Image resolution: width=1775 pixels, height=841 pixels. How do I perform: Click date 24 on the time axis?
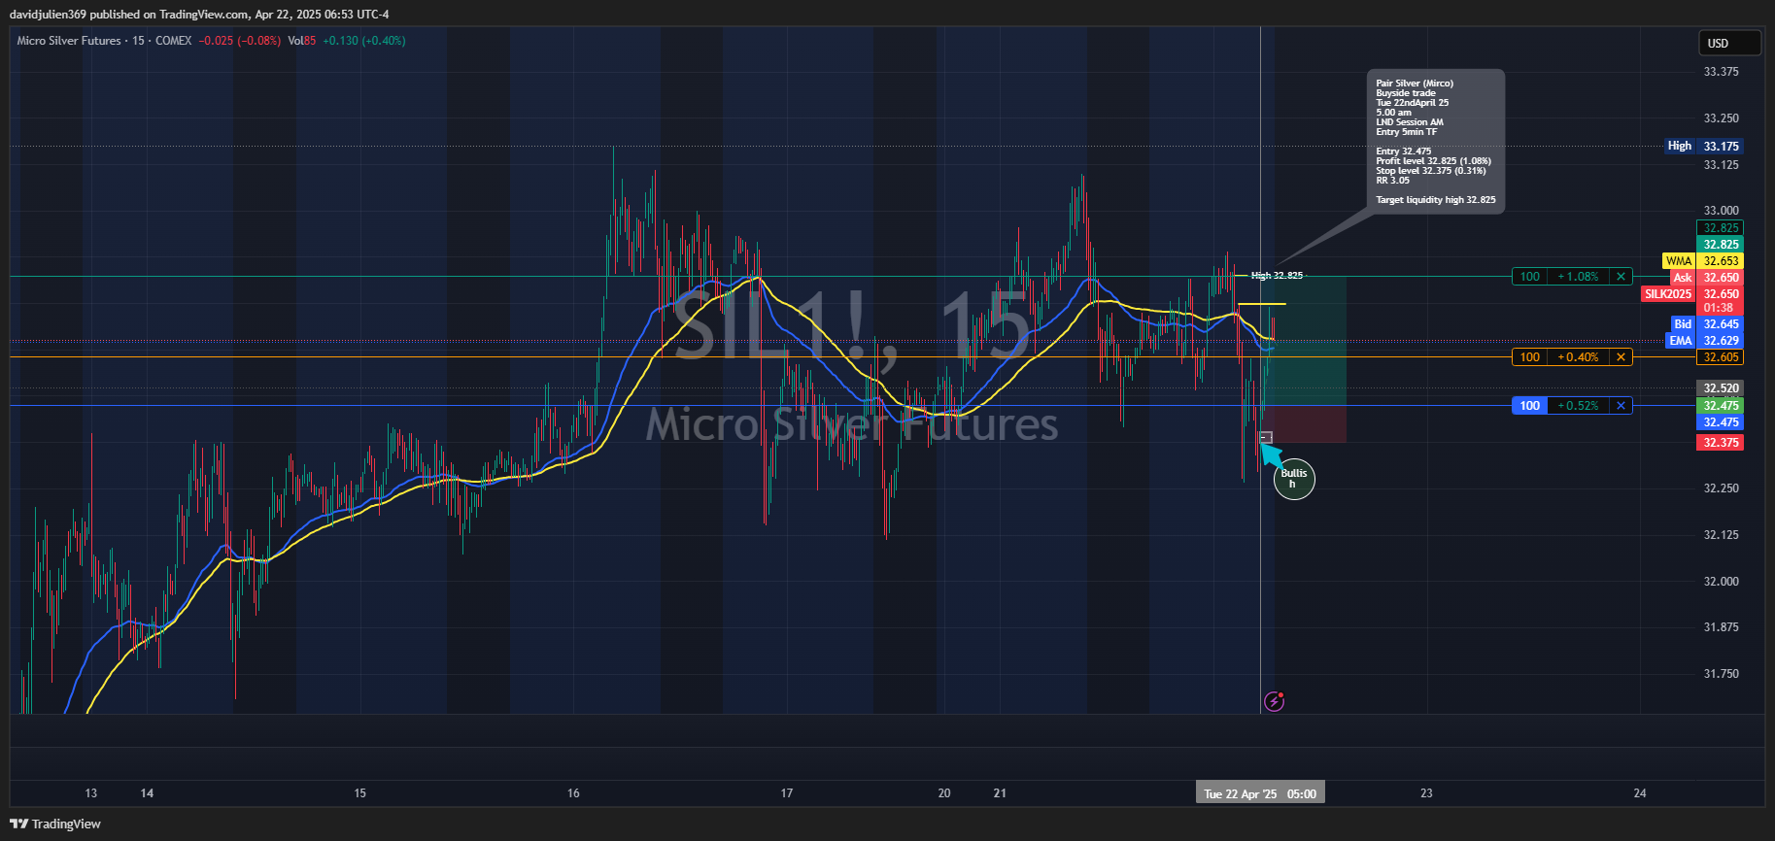(1640, 793)
